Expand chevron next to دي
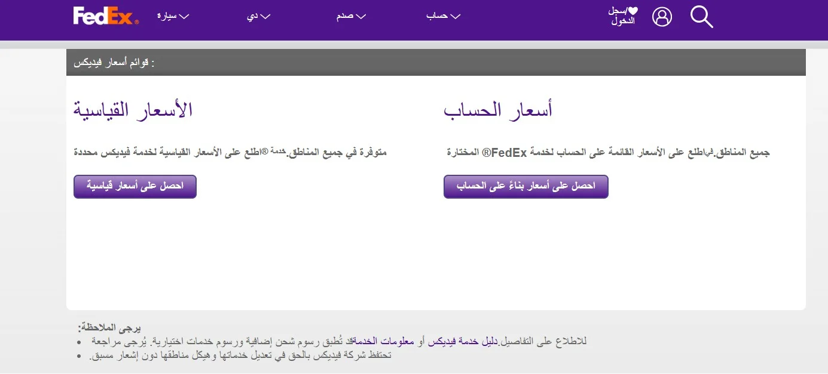 click(x=265, y=17)
